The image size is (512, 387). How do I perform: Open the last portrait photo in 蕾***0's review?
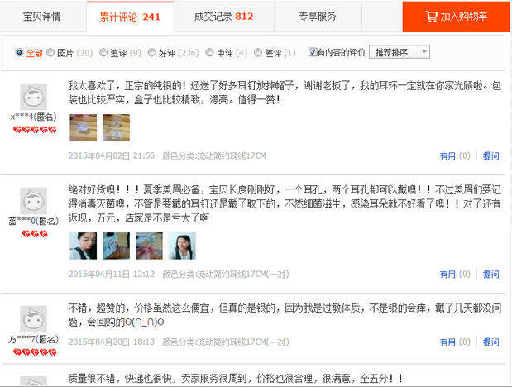[x=182, y=246]
